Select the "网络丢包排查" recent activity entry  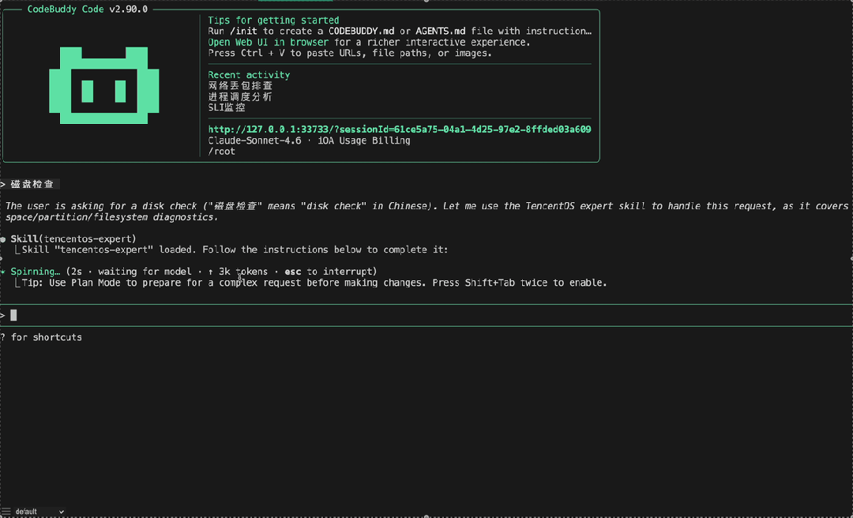240,86
